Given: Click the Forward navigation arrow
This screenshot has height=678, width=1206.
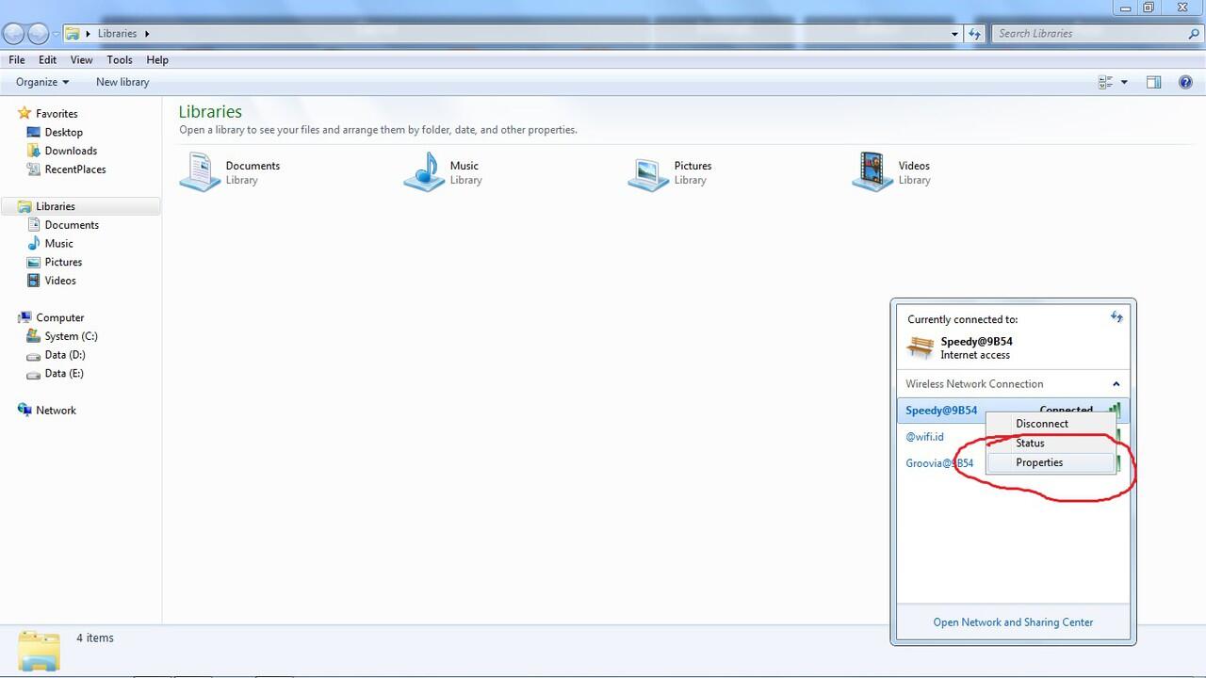Looking at the screenshot, I should [38, 34].
